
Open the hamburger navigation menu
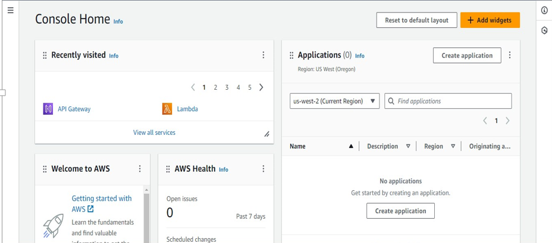(10, 11)
